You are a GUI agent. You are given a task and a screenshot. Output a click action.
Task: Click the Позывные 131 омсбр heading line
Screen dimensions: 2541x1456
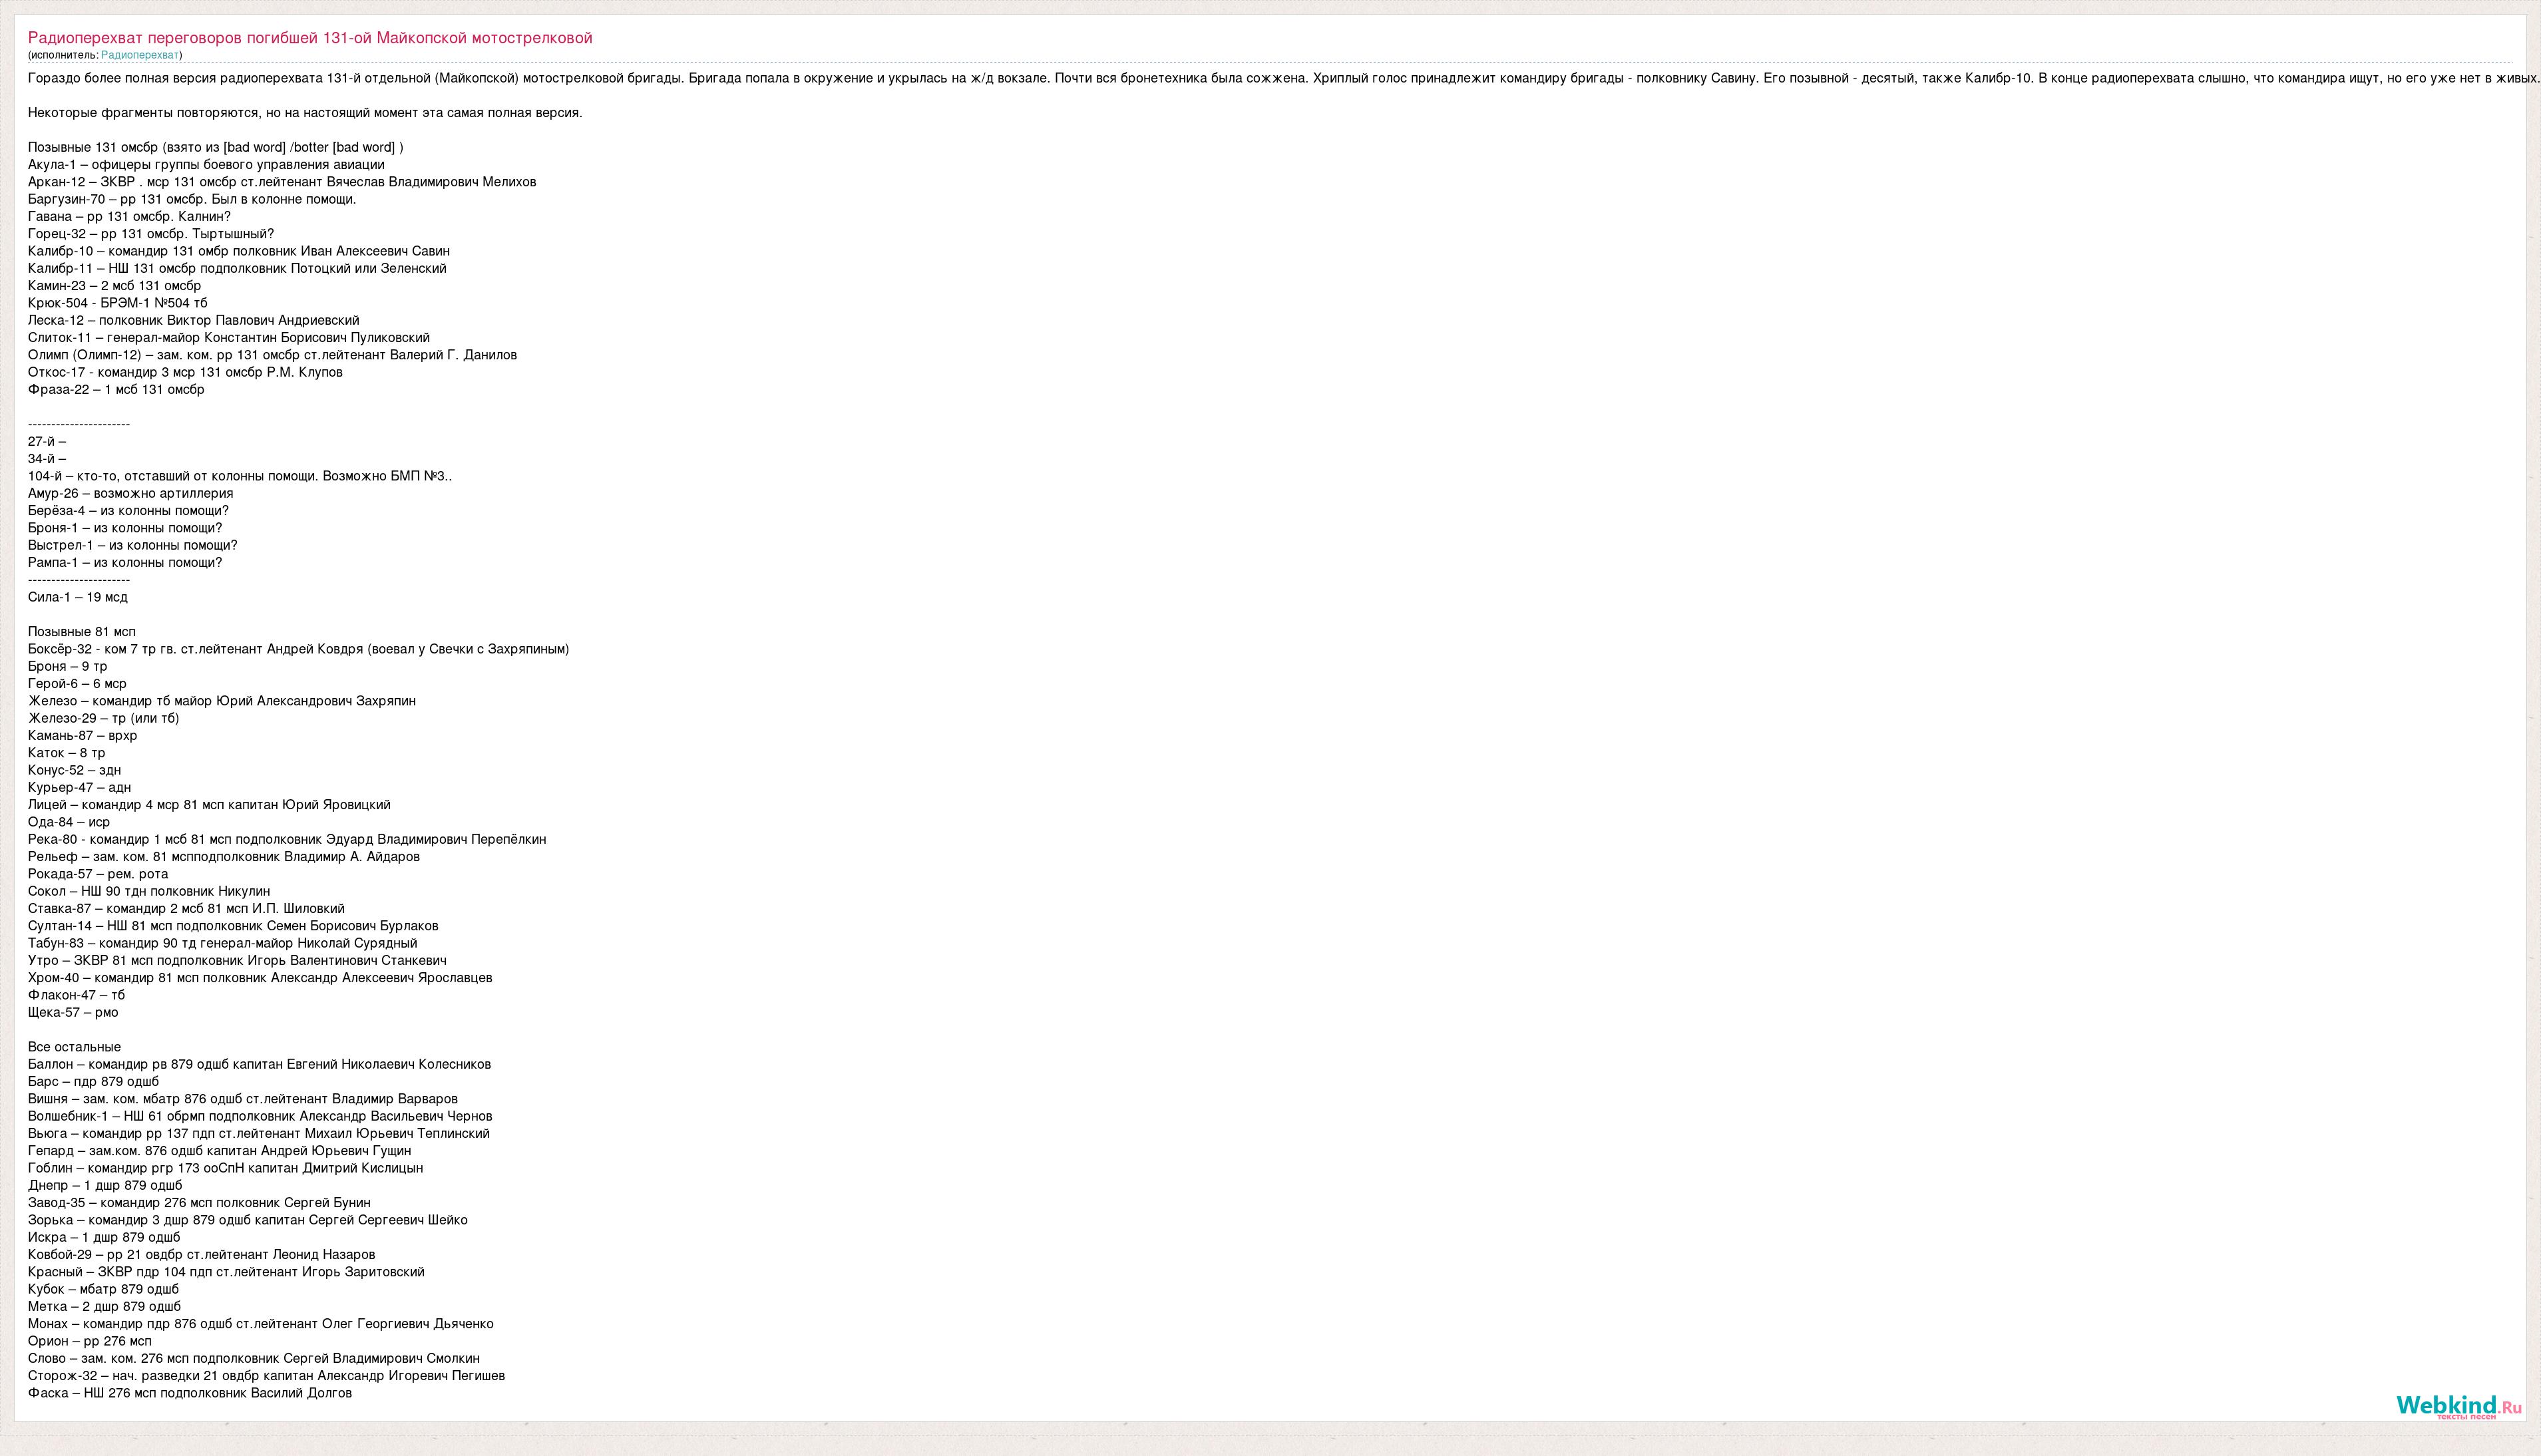215,147
